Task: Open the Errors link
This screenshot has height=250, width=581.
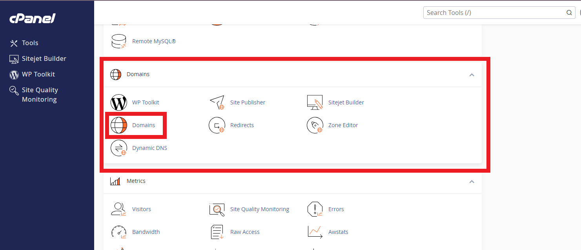Action: pyautogui.click(x=336, y=209)
